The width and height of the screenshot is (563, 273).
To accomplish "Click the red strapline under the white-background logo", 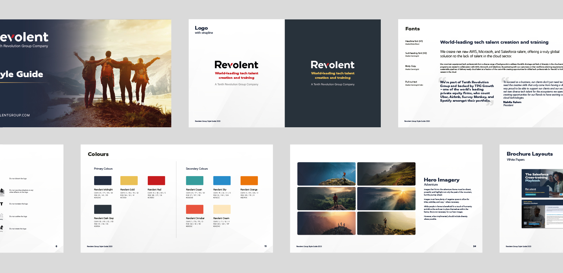I will [x=236, y=75].
